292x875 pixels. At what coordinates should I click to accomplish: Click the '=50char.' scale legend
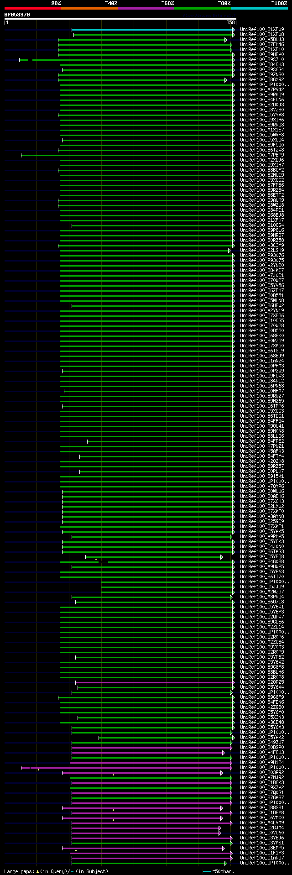pos(219,871)
